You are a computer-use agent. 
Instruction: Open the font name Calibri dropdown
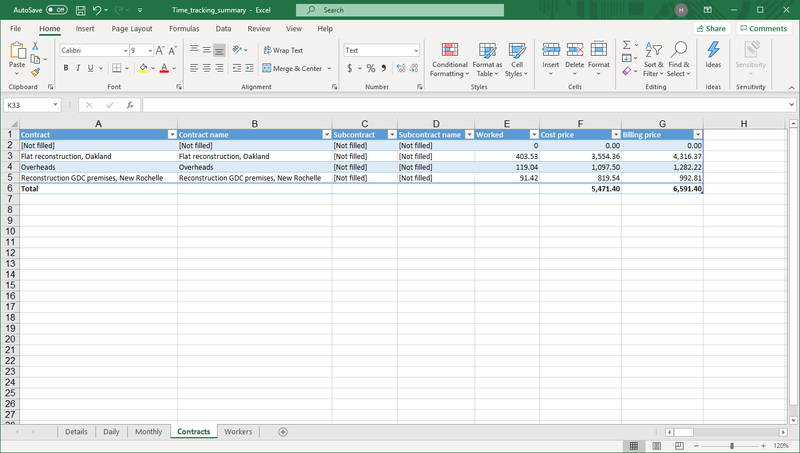(x=126, y=51)
